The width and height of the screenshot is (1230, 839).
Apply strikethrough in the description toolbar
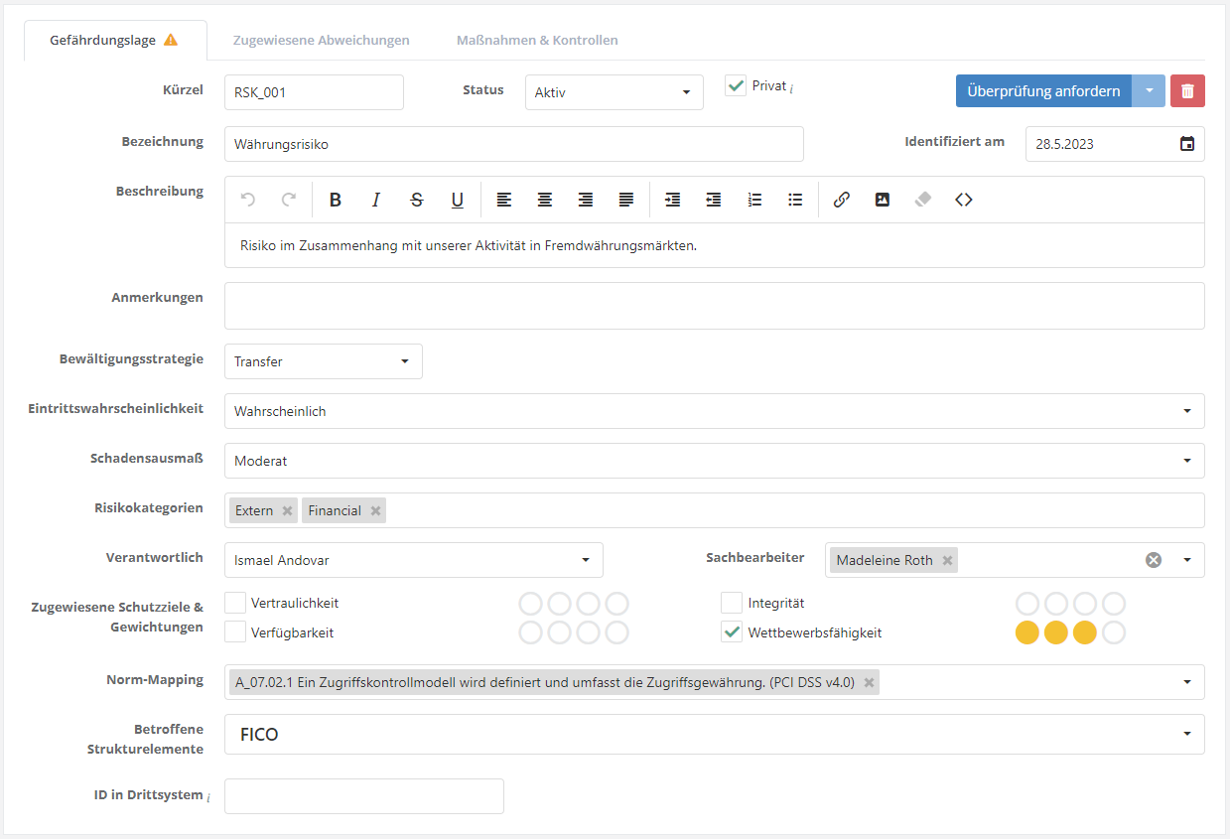click(417, 200)
